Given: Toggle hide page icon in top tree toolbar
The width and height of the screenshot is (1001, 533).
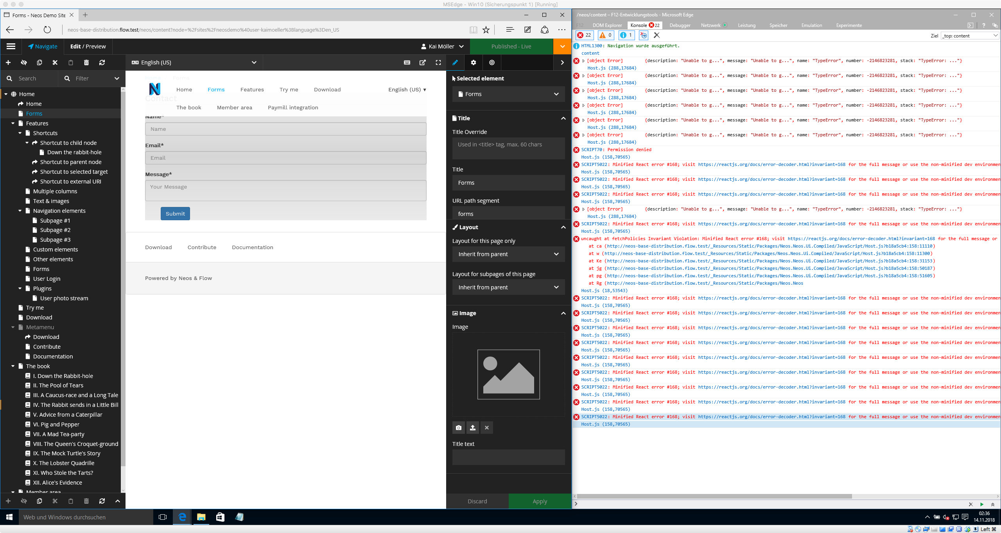Looking at the screenshot, I should (24, 62).
